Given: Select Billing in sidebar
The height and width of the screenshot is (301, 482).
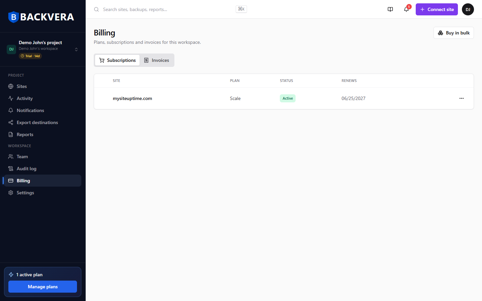Looking at the screenshot, I should [43, 181].
